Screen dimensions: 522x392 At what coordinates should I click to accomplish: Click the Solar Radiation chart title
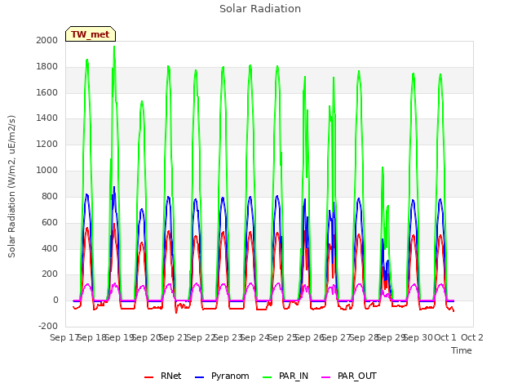tap(260, 9)
